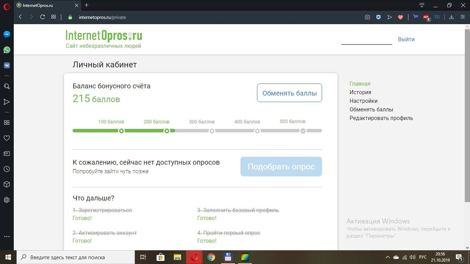Log out via the Выйти link
The width and height of the screenshot is (470, 264).
click(x=406, y=39)
